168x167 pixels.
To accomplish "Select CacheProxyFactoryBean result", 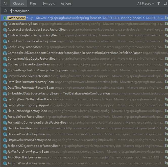I will click(84, 47).
